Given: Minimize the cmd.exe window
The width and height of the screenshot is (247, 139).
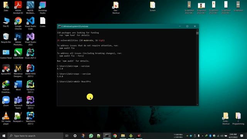Looking at the screenshot, I should click(180, 26).
